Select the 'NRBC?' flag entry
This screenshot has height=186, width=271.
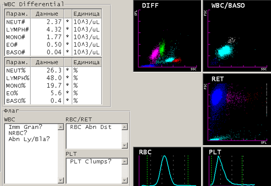(17, 133)
